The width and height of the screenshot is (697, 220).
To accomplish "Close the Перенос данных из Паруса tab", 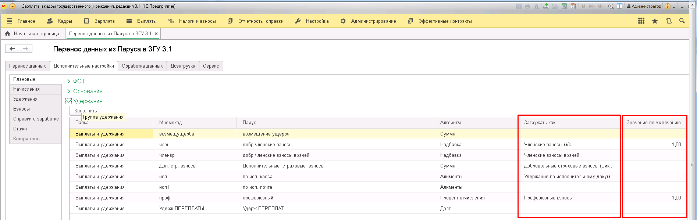I will [156, 34].
